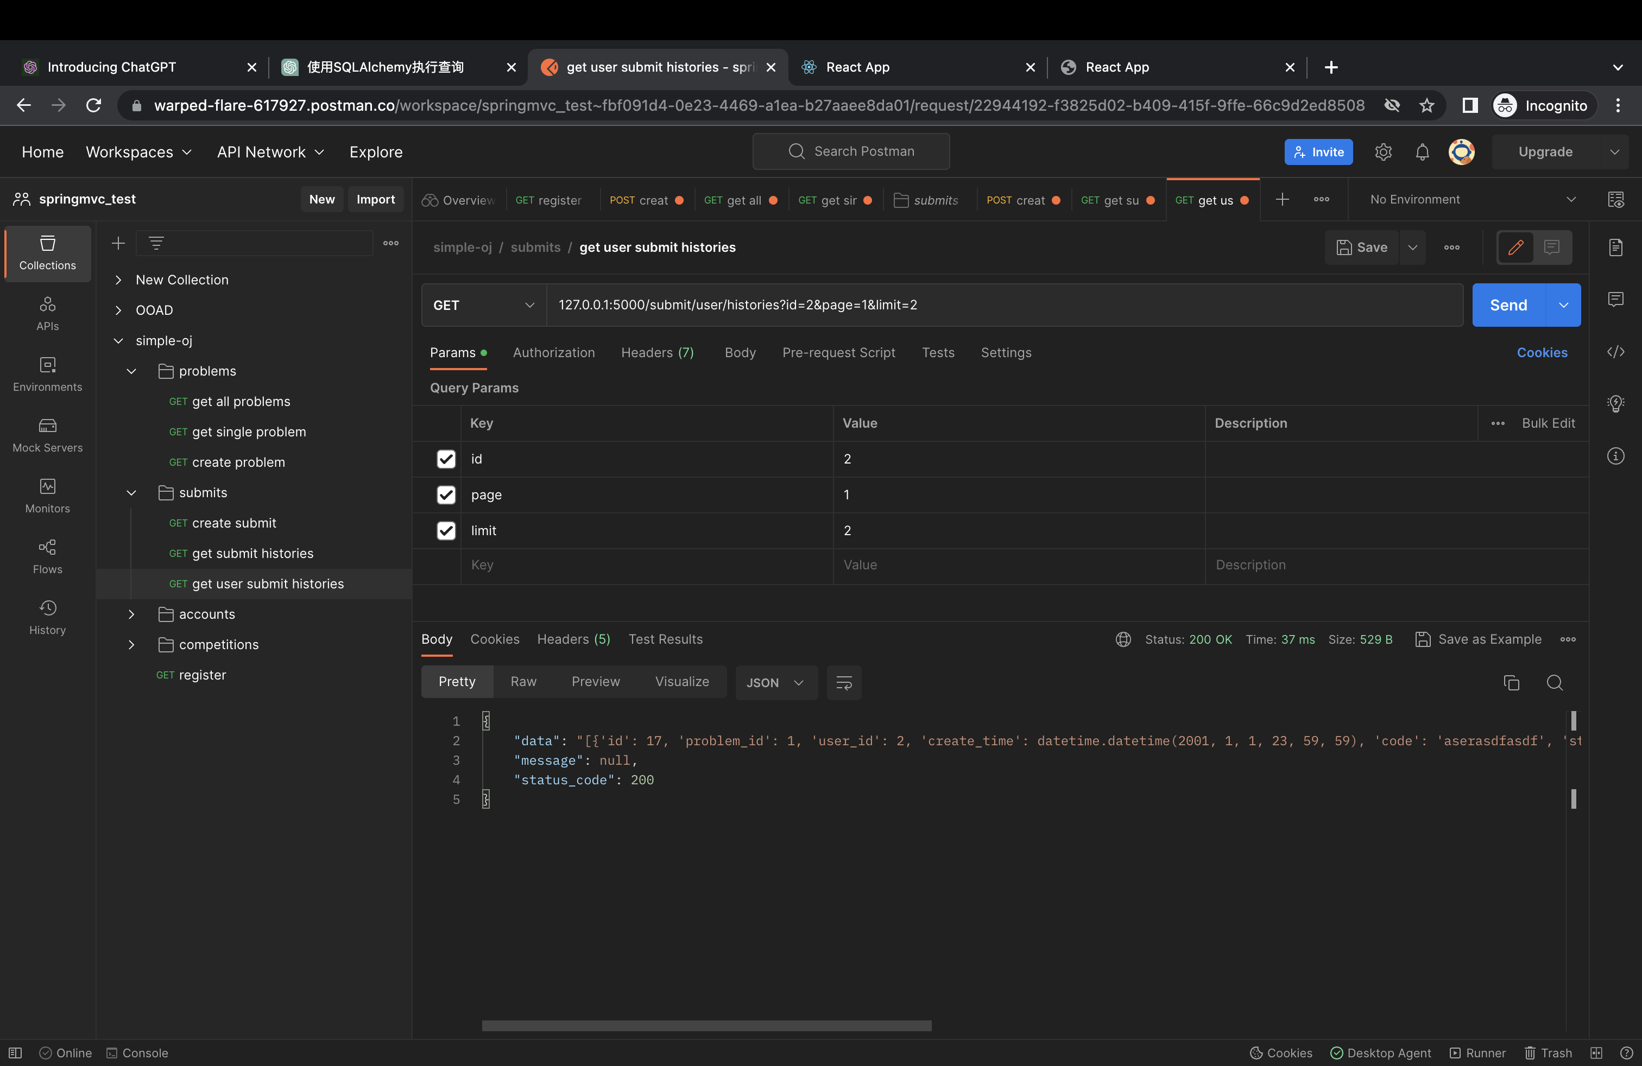
Task: Expand the OOAD collection
Action: tap(119, 310)
